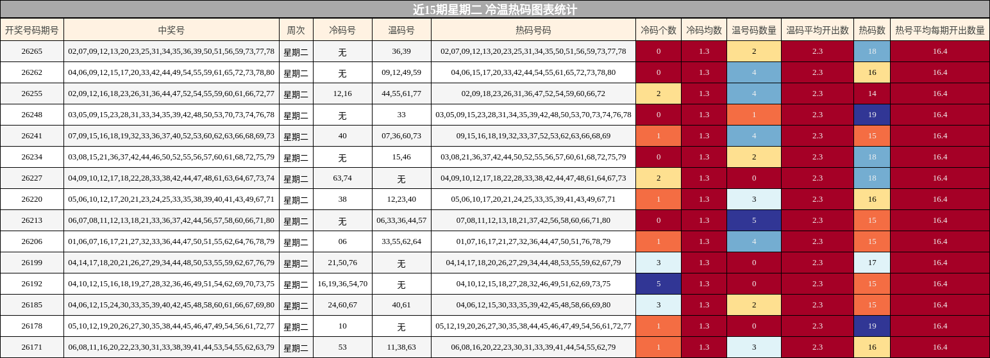Click winning numbers cell in row 26265
The width and height of the screenshot is (990, 358).
(x=171, y=51)
